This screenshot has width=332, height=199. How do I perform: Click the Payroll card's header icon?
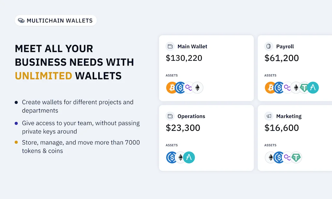269,46
